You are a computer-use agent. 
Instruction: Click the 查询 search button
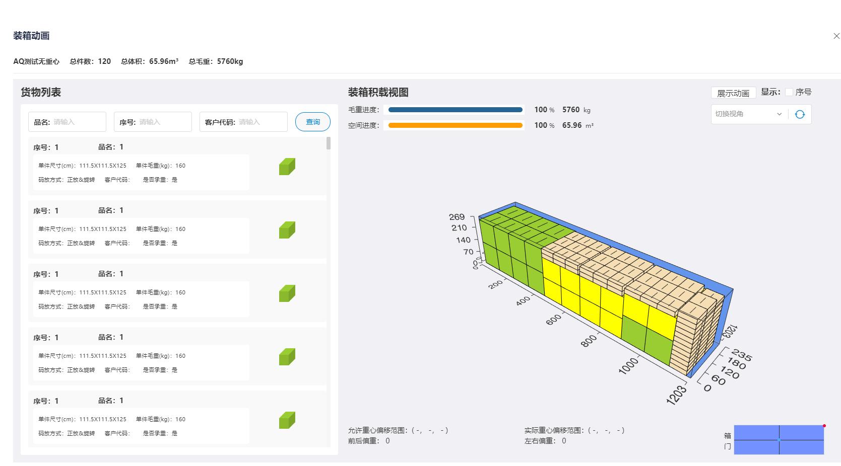click(x=312, y=122)
